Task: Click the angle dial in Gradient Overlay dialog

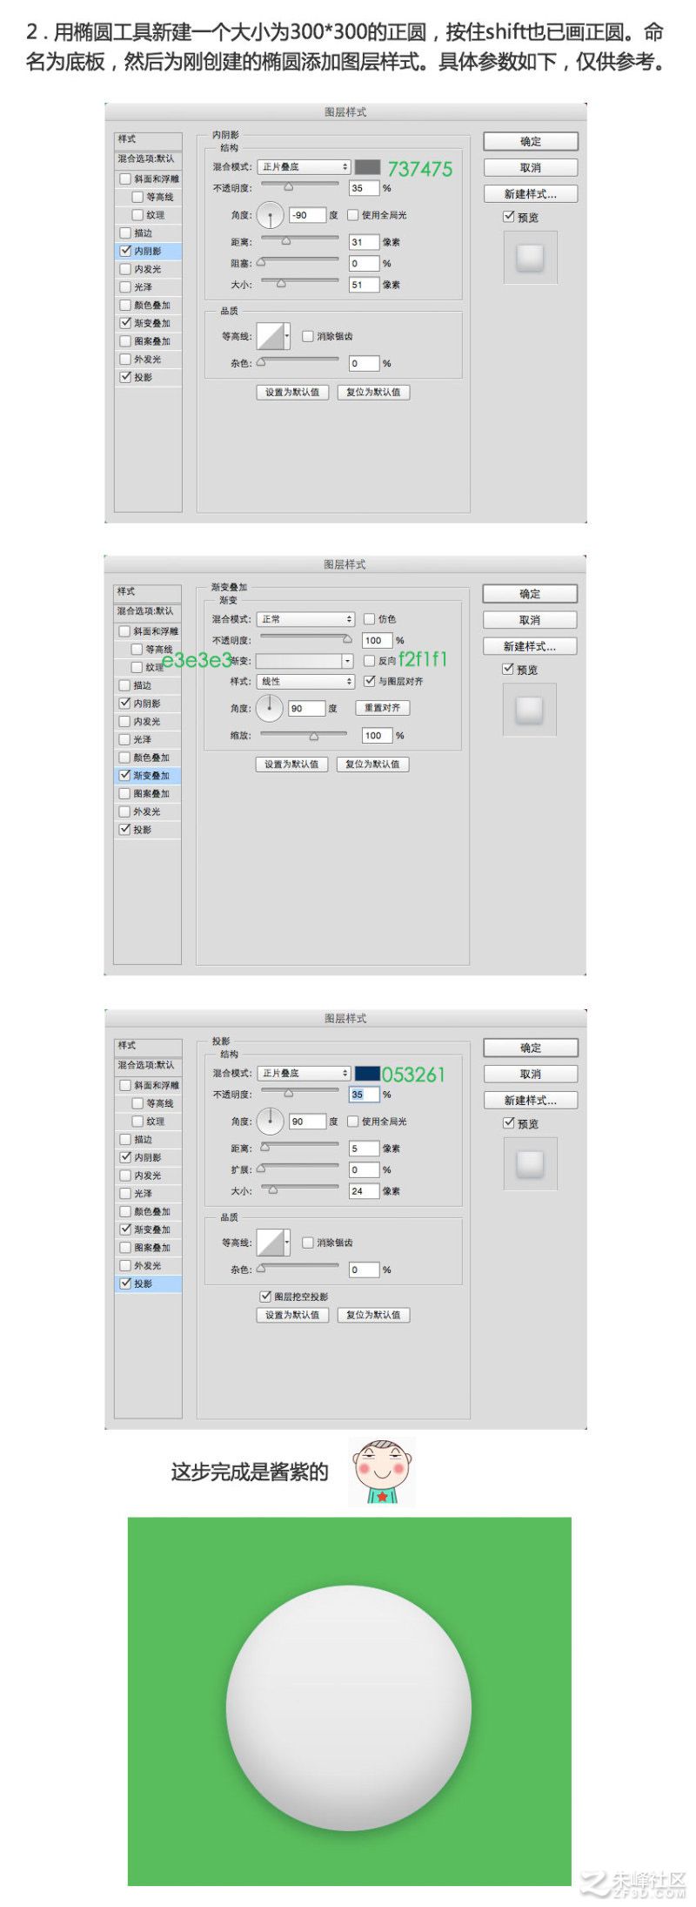Action: click(270, 708)
